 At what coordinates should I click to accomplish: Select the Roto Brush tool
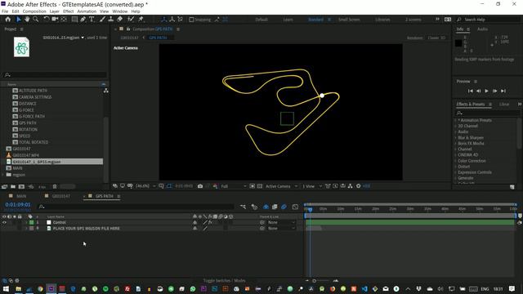[x=131, y=20]
